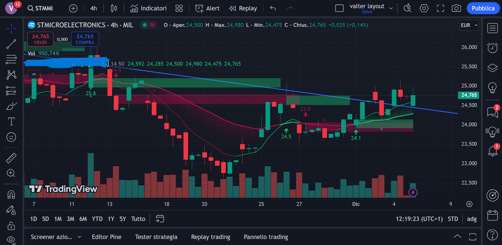Screen dimensions: 502x245
Task: Select the brush drawing tool
Action: 11,106
